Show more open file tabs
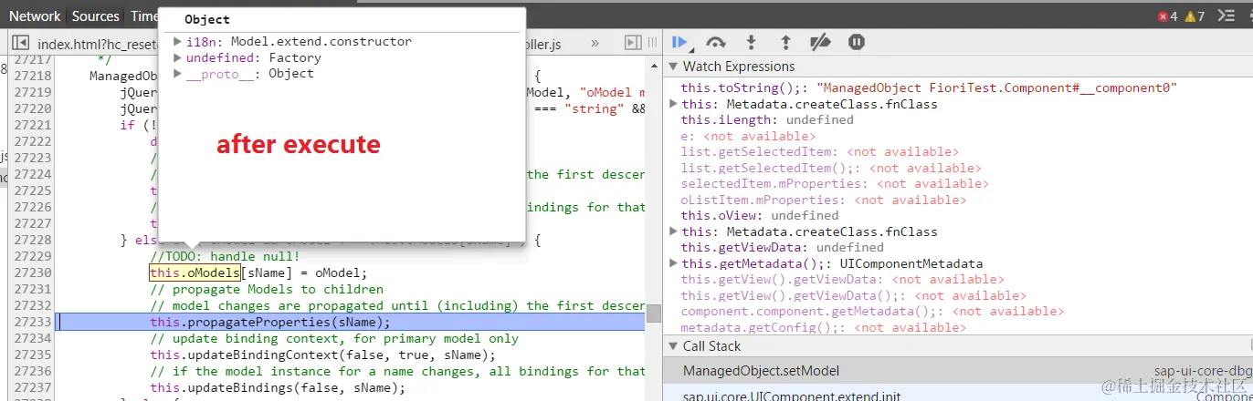 [x=595, y=43]
